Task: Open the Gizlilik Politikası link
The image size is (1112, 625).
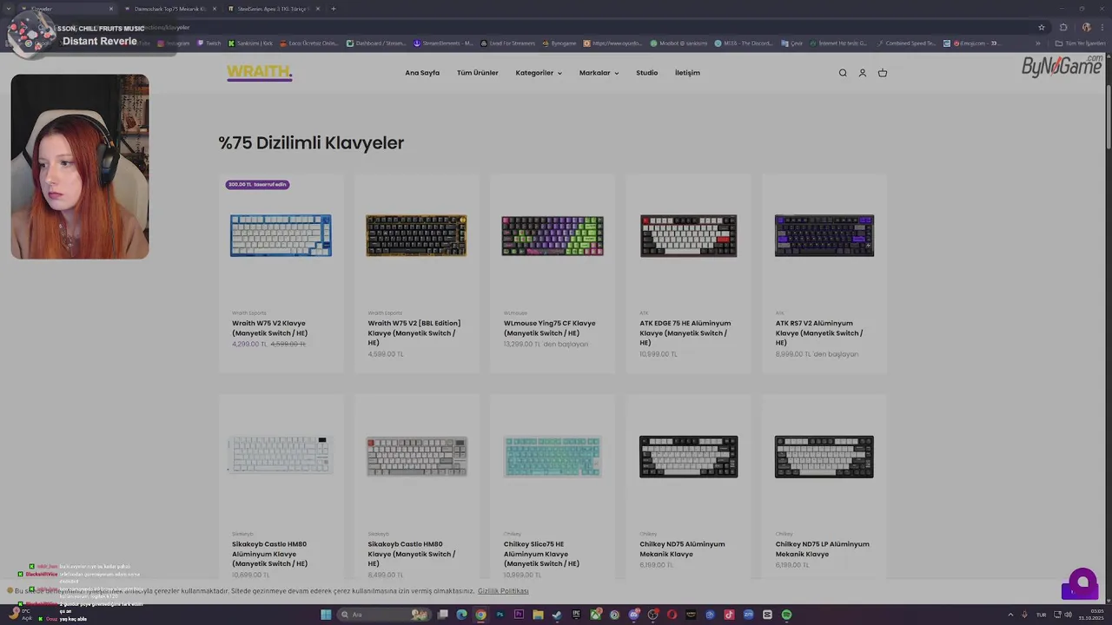Action: 503,591
